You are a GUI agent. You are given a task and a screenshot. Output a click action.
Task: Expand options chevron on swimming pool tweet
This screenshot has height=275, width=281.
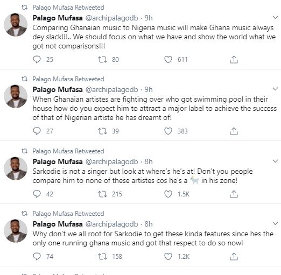click(x=275, y=89)
